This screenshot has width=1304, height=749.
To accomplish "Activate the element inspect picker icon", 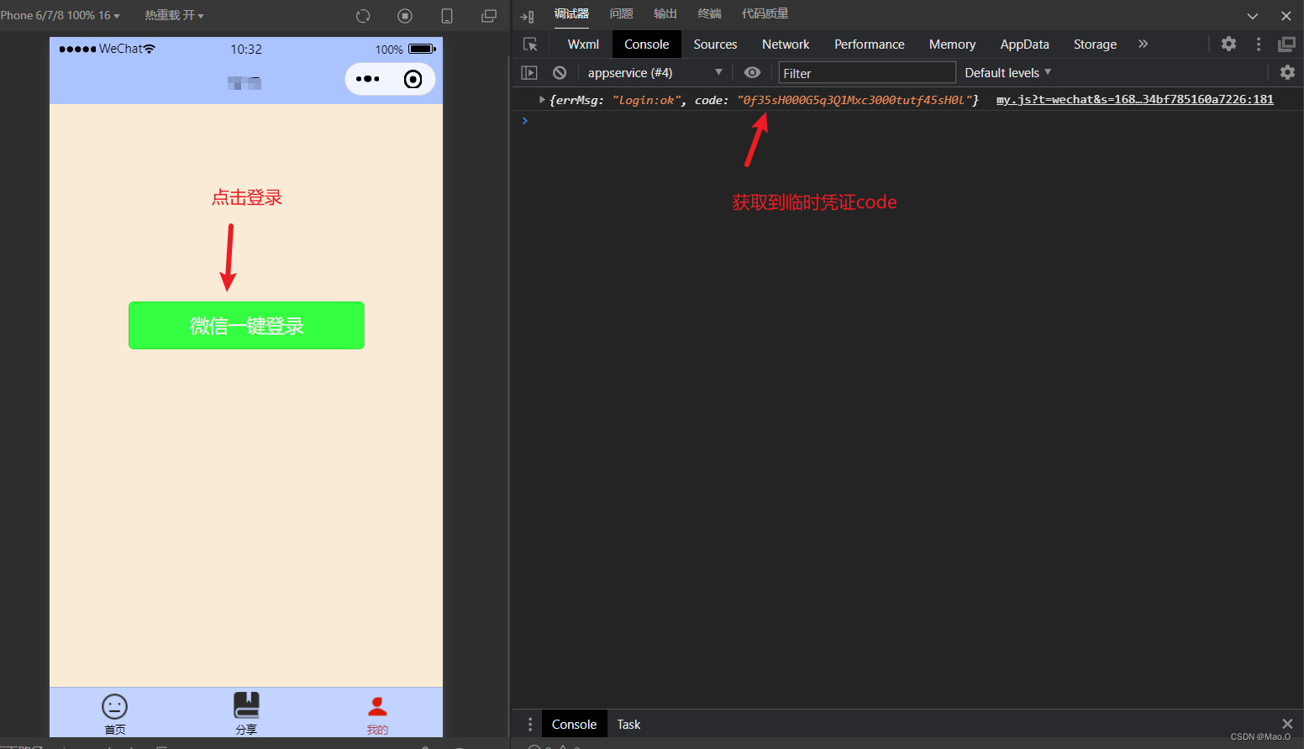I will [x=530, y=45].
